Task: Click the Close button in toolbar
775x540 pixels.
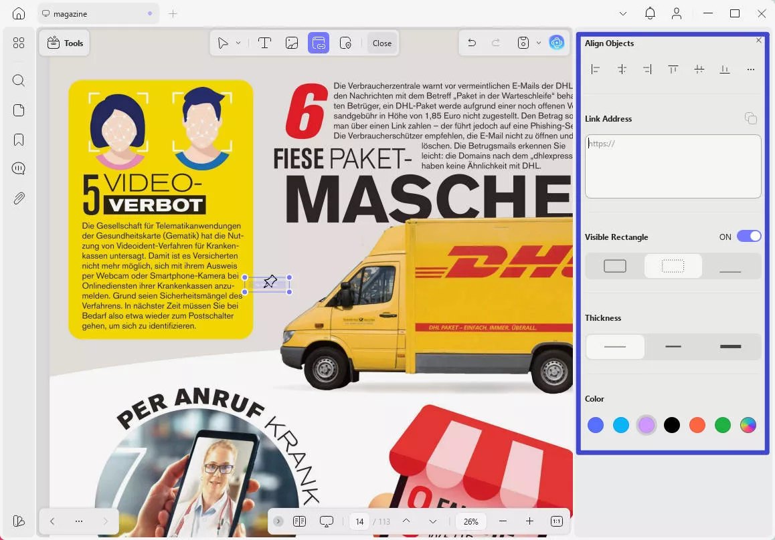Action: pos(382,43)
